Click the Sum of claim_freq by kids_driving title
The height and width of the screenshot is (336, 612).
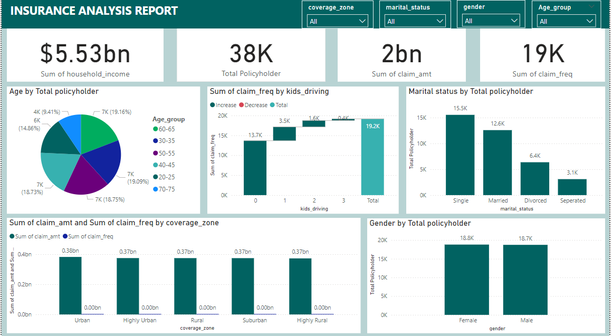269,91
